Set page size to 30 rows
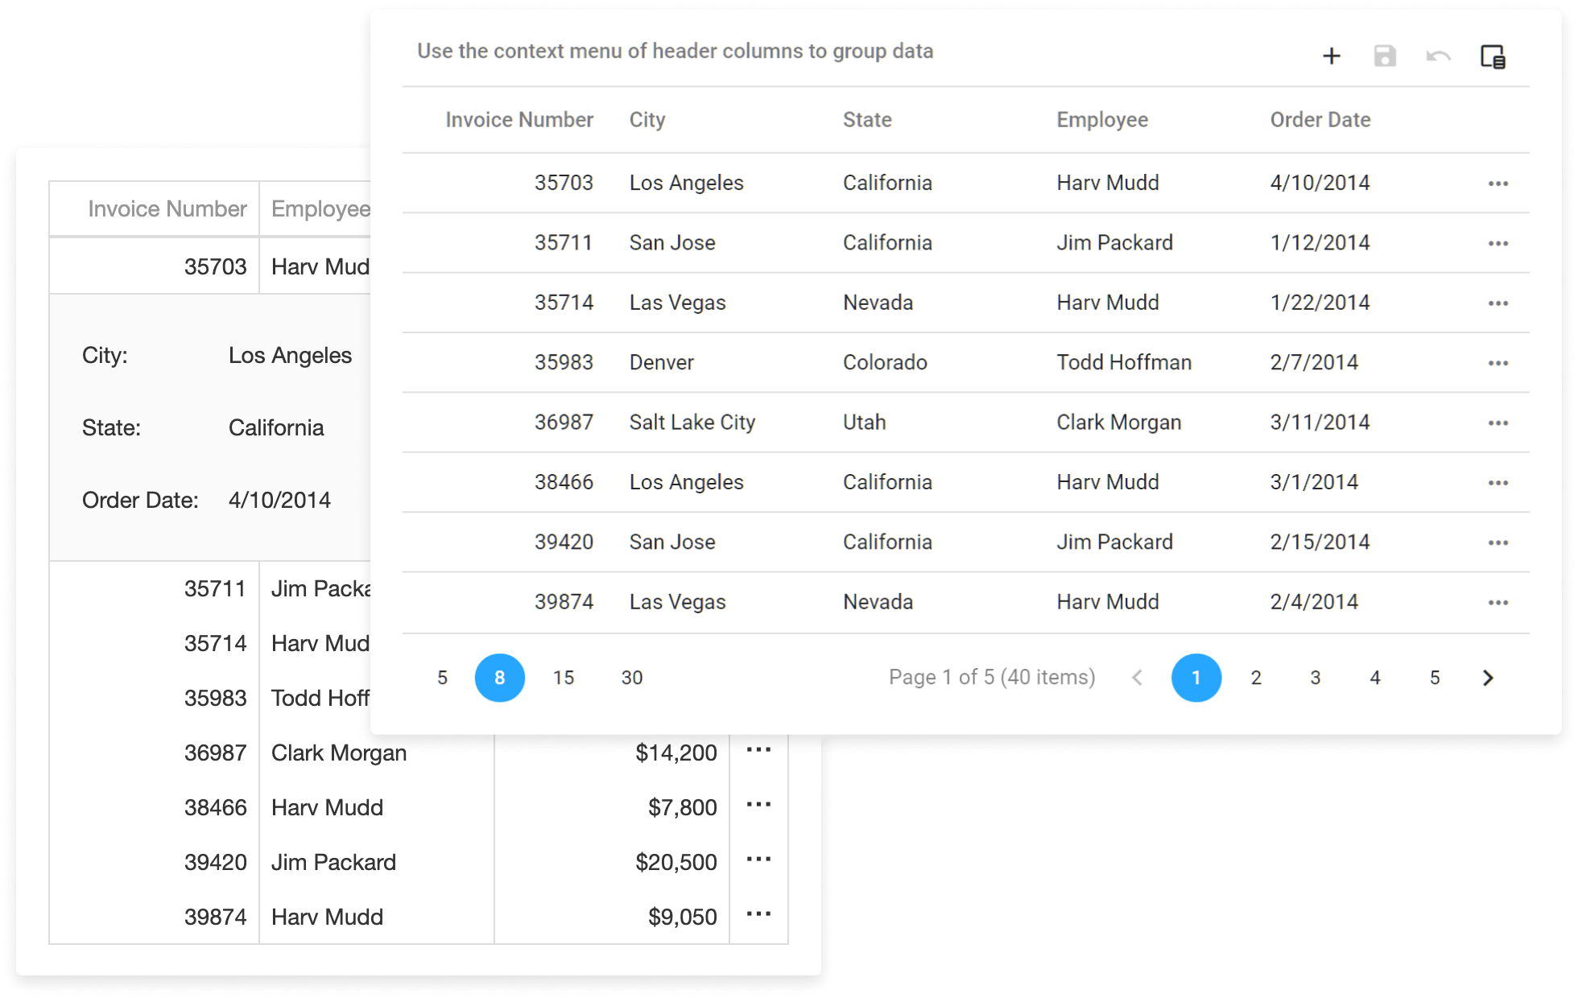 632,678
